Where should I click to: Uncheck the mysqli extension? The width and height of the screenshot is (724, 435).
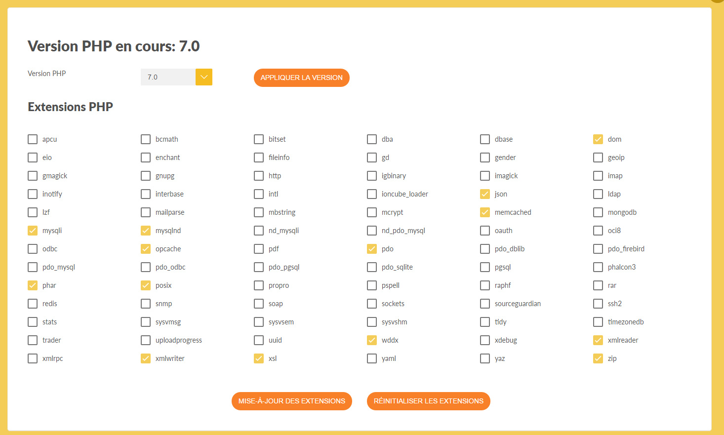33,230
